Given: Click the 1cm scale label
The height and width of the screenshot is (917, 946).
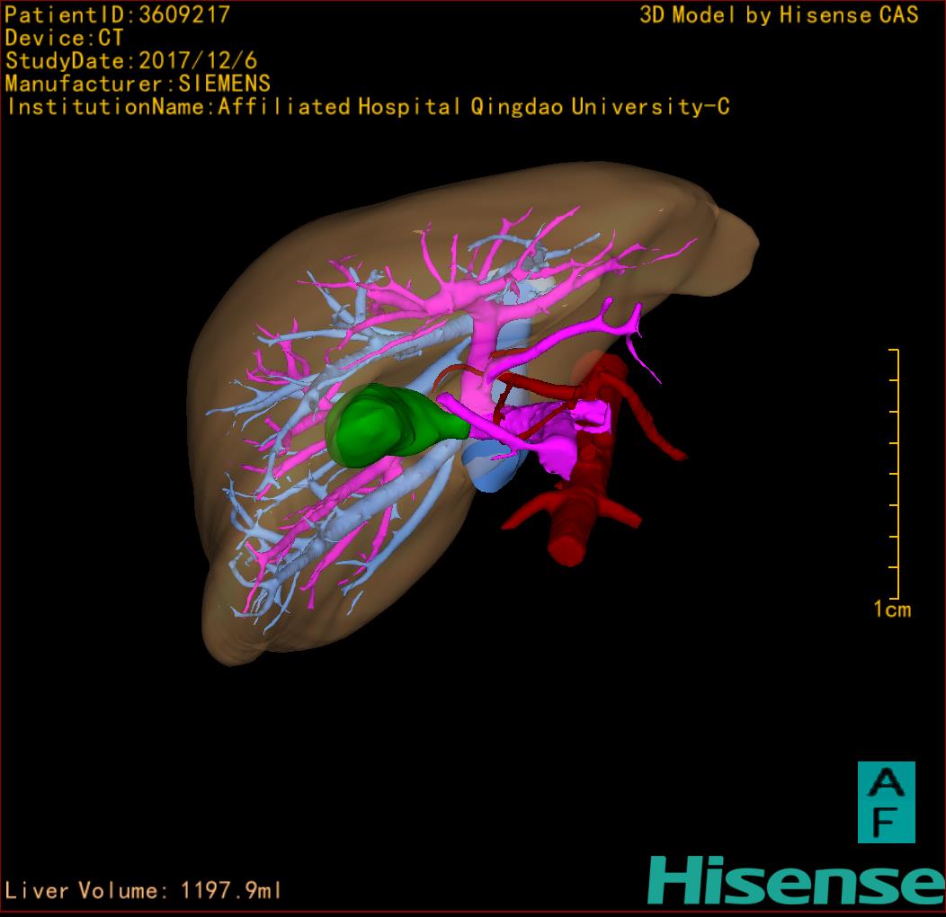Looking at the screenshot, I should (891, 610).
